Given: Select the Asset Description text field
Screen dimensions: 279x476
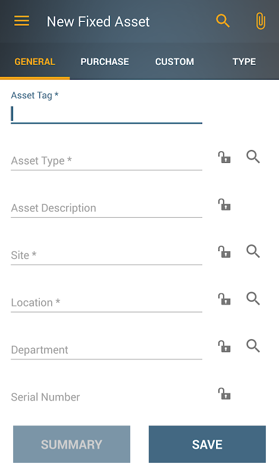Looking at the screenshot, I should [106, 208].
